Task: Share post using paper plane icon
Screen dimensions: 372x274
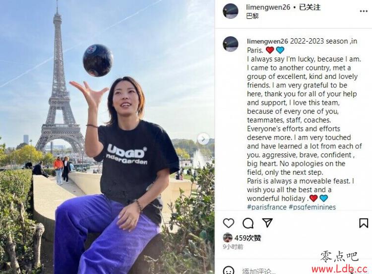Action: (x=267, y=223)
